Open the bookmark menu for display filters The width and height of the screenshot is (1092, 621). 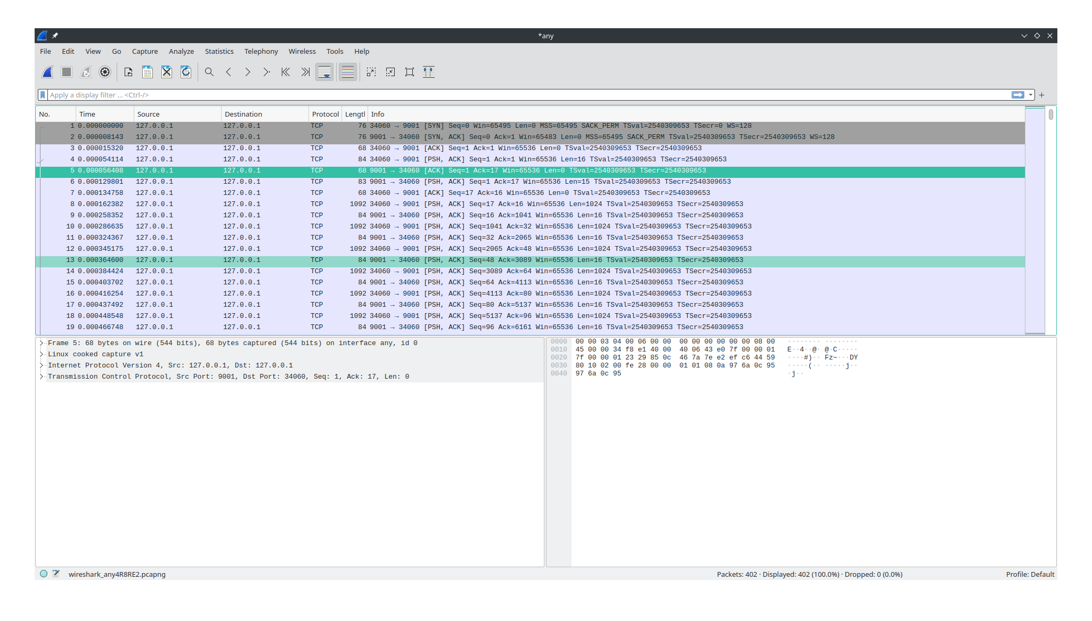click(x=43, y=95)
